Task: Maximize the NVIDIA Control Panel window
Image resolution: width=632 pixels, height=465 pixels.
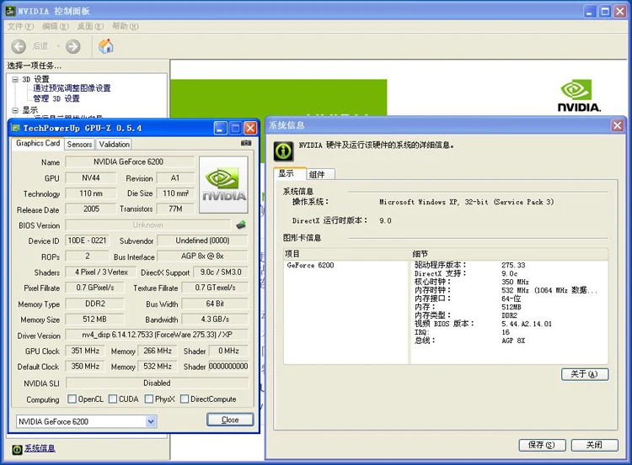Action: 604,11
